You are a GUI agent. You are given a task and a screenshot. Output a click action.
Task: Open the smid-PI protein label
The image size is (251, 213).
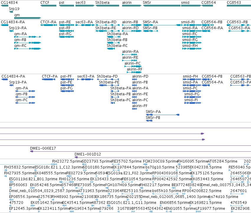[x=191, y=100]
